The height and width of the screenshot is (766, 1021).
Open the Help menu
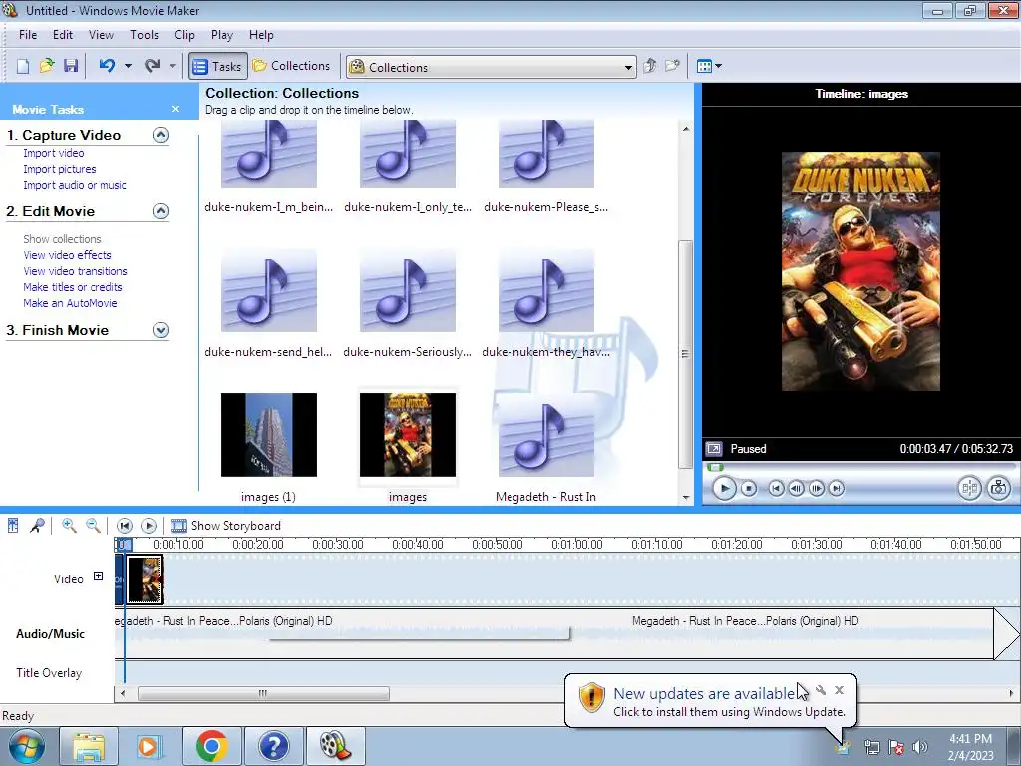(261, 35)
